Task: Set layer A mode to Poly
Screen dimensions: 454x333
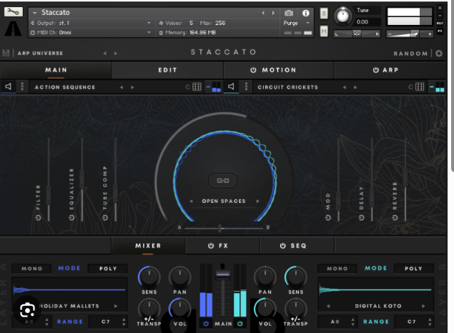Action: (x=108, y=269)
